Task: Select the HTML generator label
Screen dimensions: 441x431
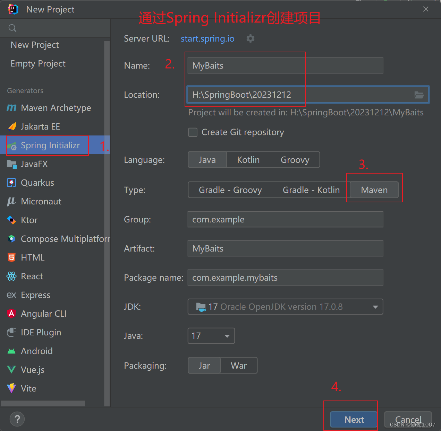Action: [33, 257]
